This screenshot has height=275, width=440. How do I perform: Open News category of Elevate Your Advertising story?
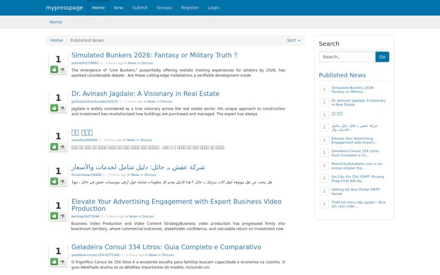(133, 216)
